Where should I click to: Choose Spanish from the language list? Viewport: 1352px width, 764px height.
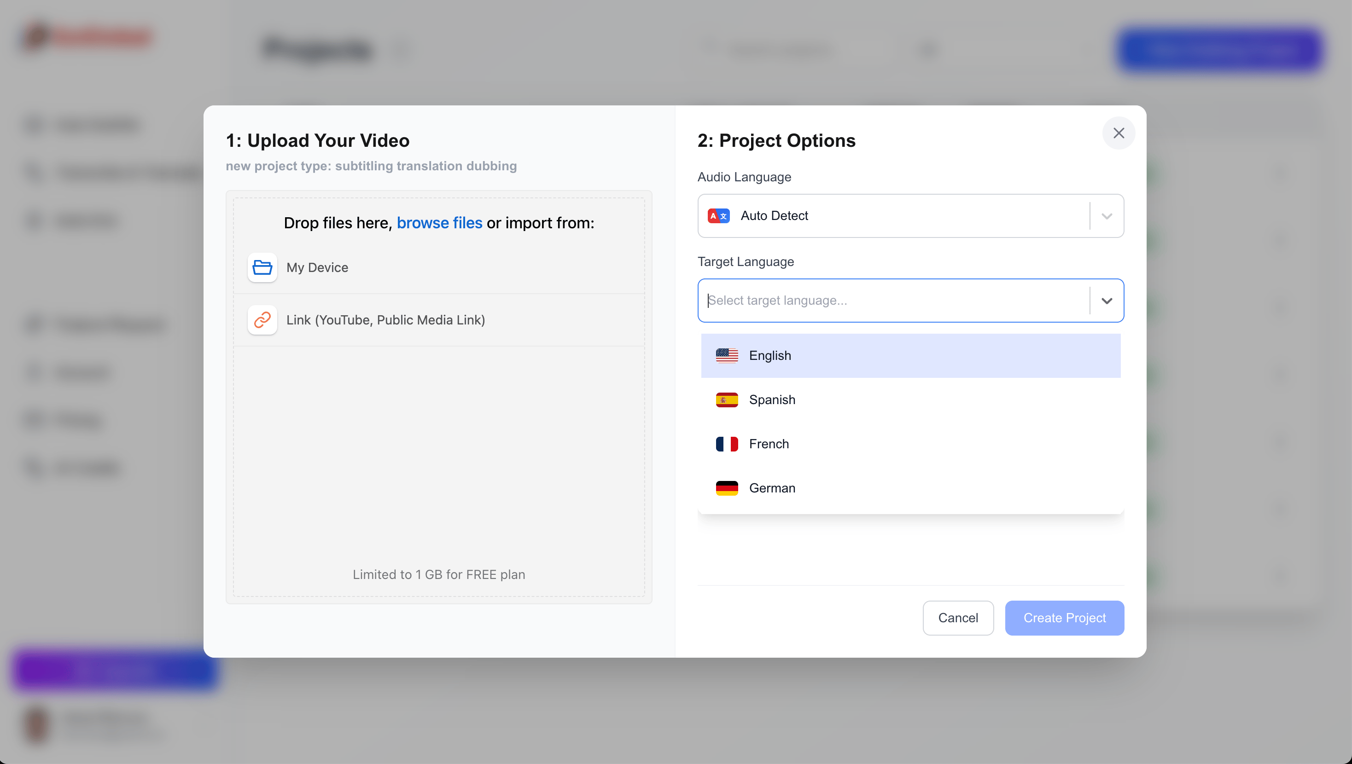click(910, 399)
